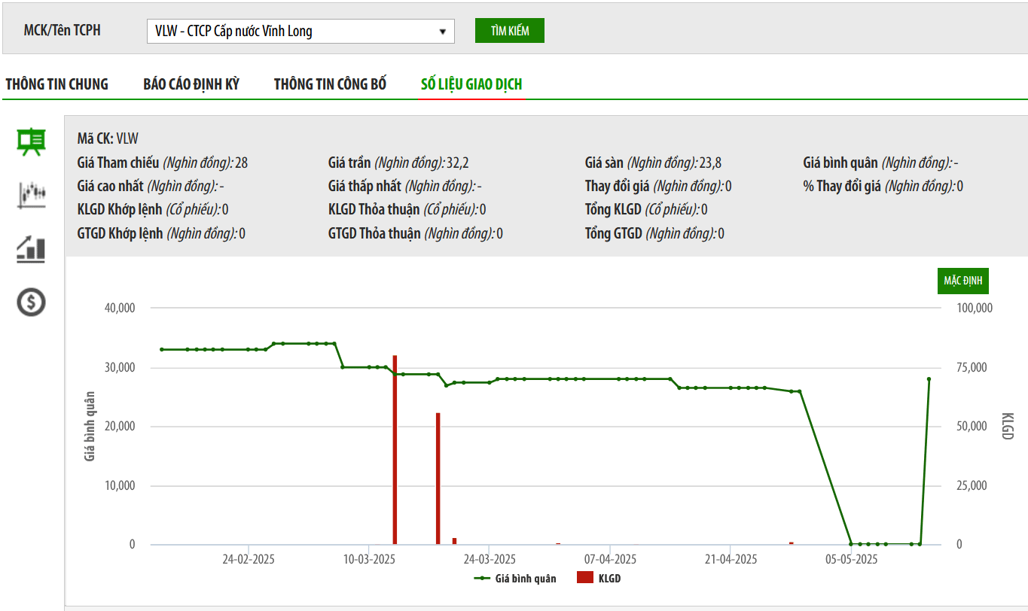Toggle Giá bình quân series in legend
The height and width of the screenshot is (611, 1028).
pyautogui.click(x=516, y=579)
